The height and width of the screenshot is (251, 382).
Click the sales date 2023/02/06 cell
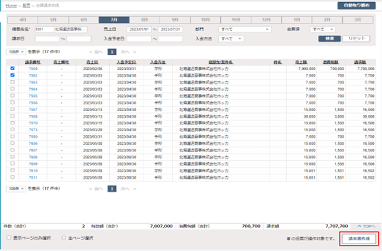point(92,69)
